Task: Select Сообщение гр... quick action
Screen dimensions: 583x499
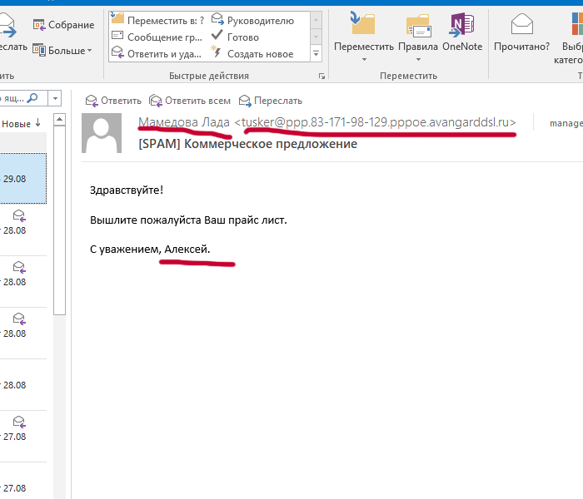Action: tap(157, 37)
